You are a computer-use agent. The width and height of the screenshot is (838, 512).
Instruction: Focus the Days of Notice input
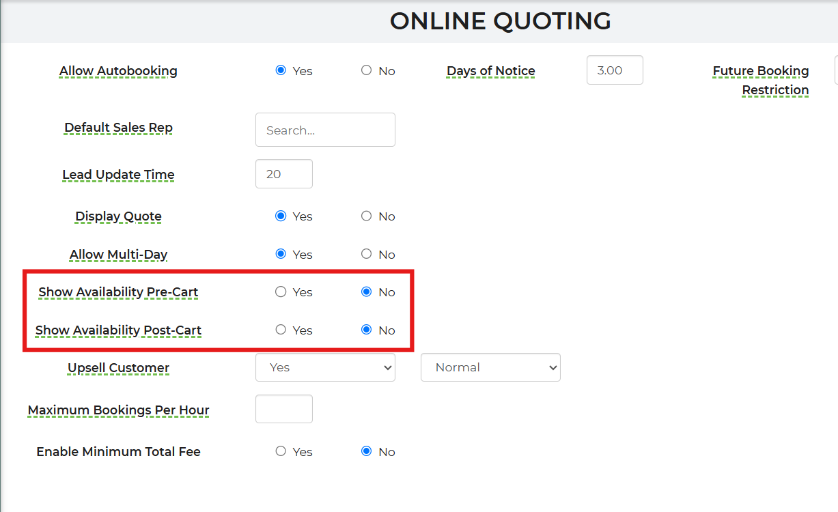(615, 70)
